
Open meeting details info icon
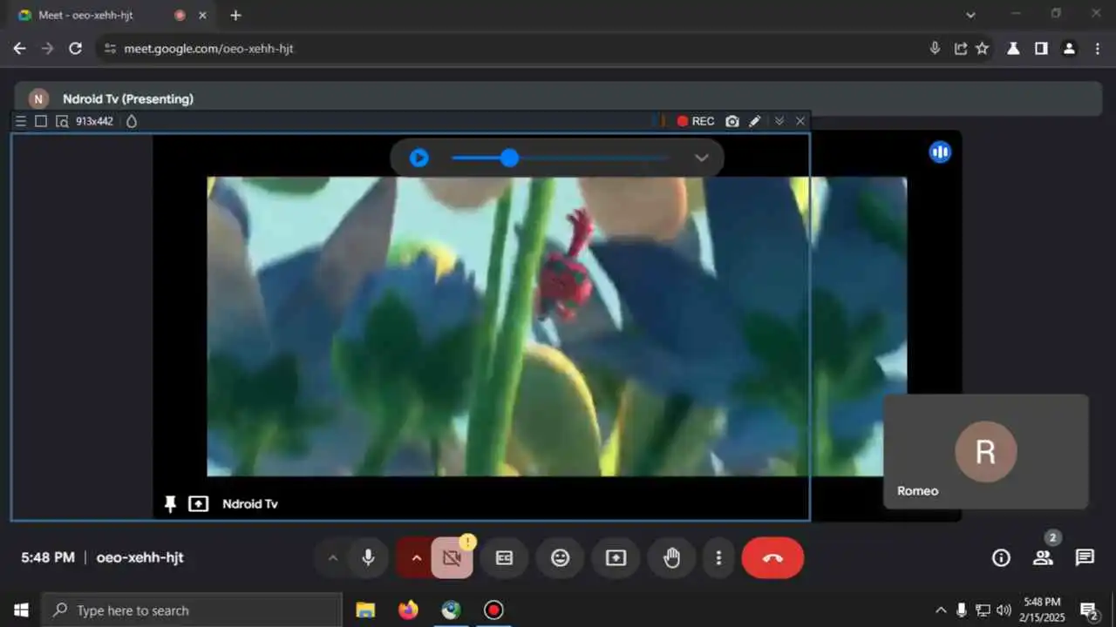coord(1001,558)
